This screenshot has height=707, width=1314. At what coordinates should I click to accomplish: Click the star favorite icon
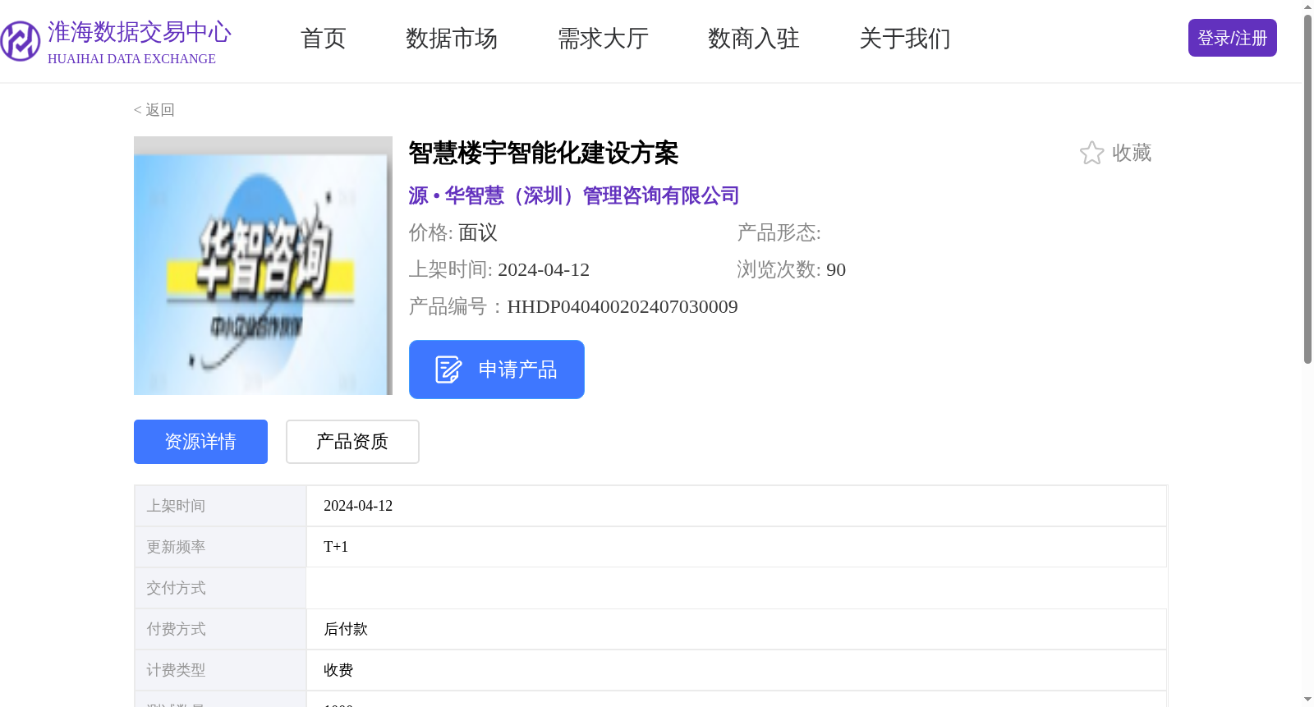[1091, 153]
